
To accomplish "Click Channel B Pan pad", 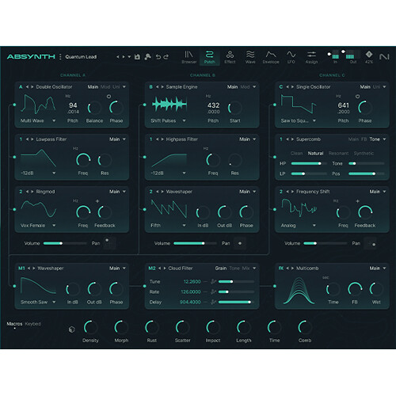I will [x=240, y=243].
